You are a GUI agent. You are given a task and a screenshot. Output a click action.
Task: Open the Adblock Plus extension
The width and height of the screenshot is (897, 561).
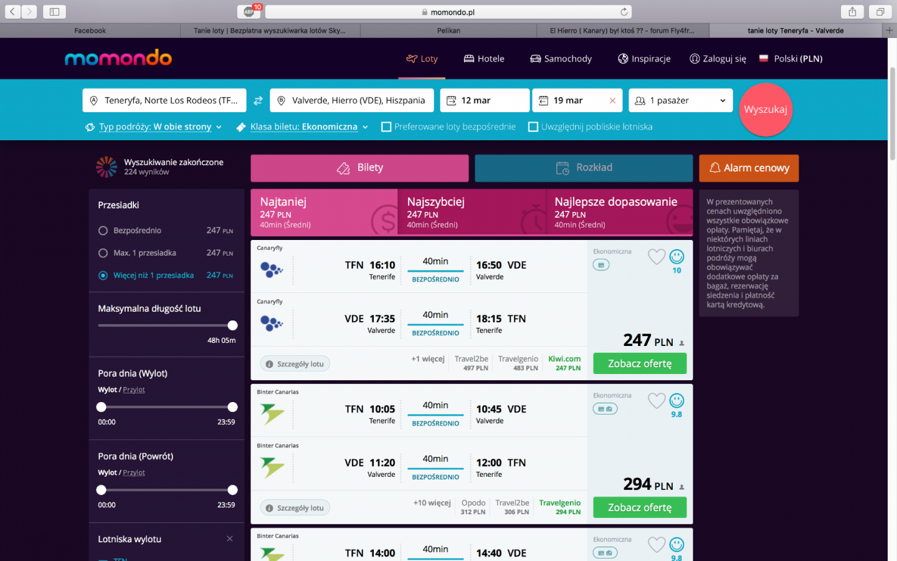click(x=249, y=11)
